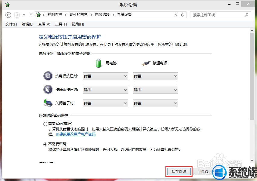Expand arrow after 电源选项 breadcrumb
257x181 pixels.
pos(113,15)
